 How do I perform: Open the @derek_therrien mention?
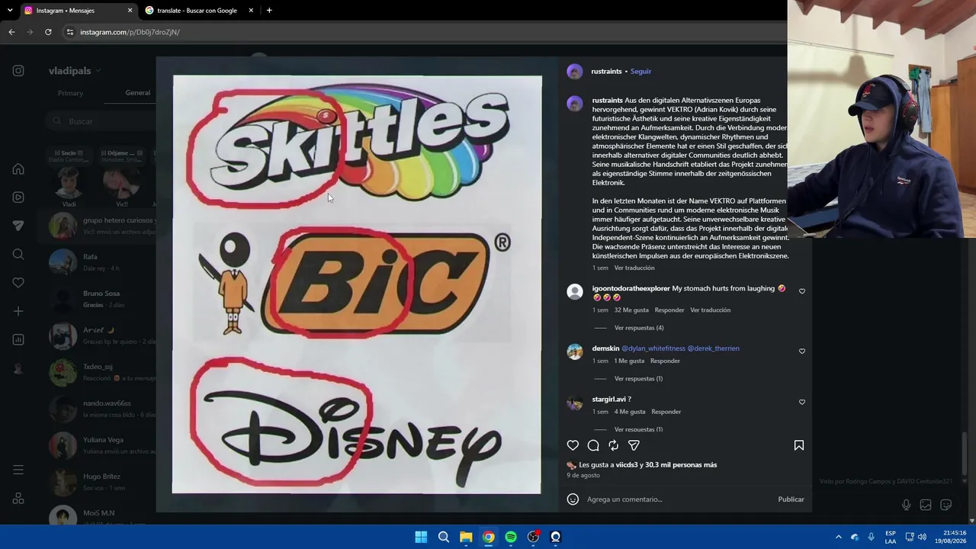713,348
